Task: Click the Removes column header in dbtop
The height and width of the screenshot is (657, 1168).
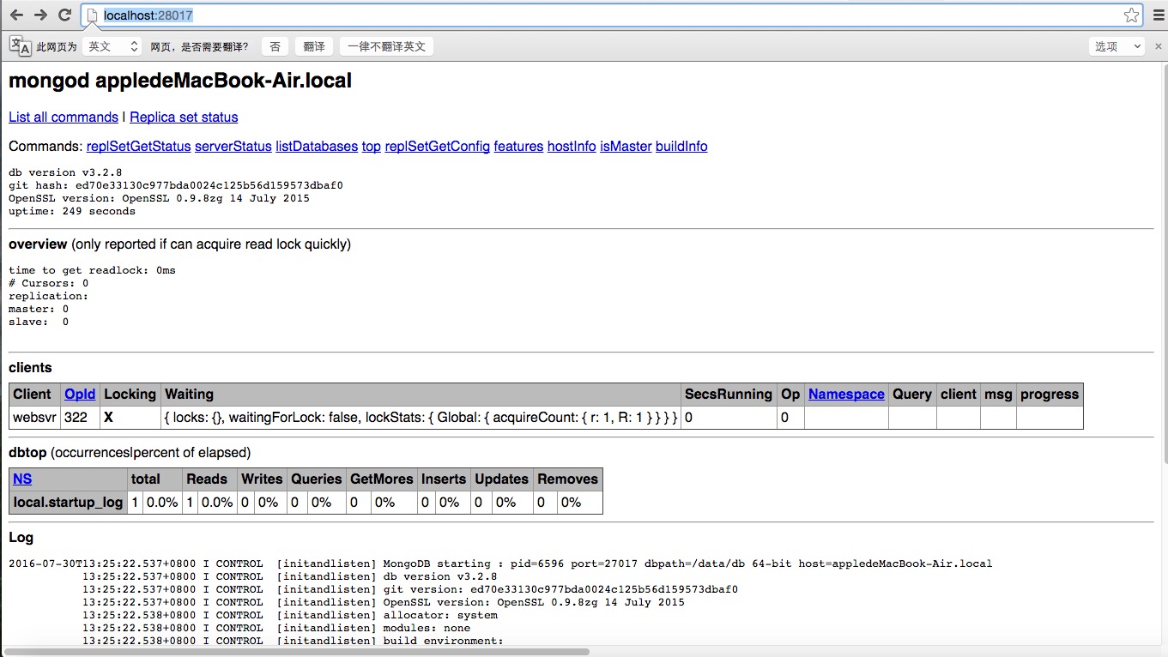Action: pos(567,479)
